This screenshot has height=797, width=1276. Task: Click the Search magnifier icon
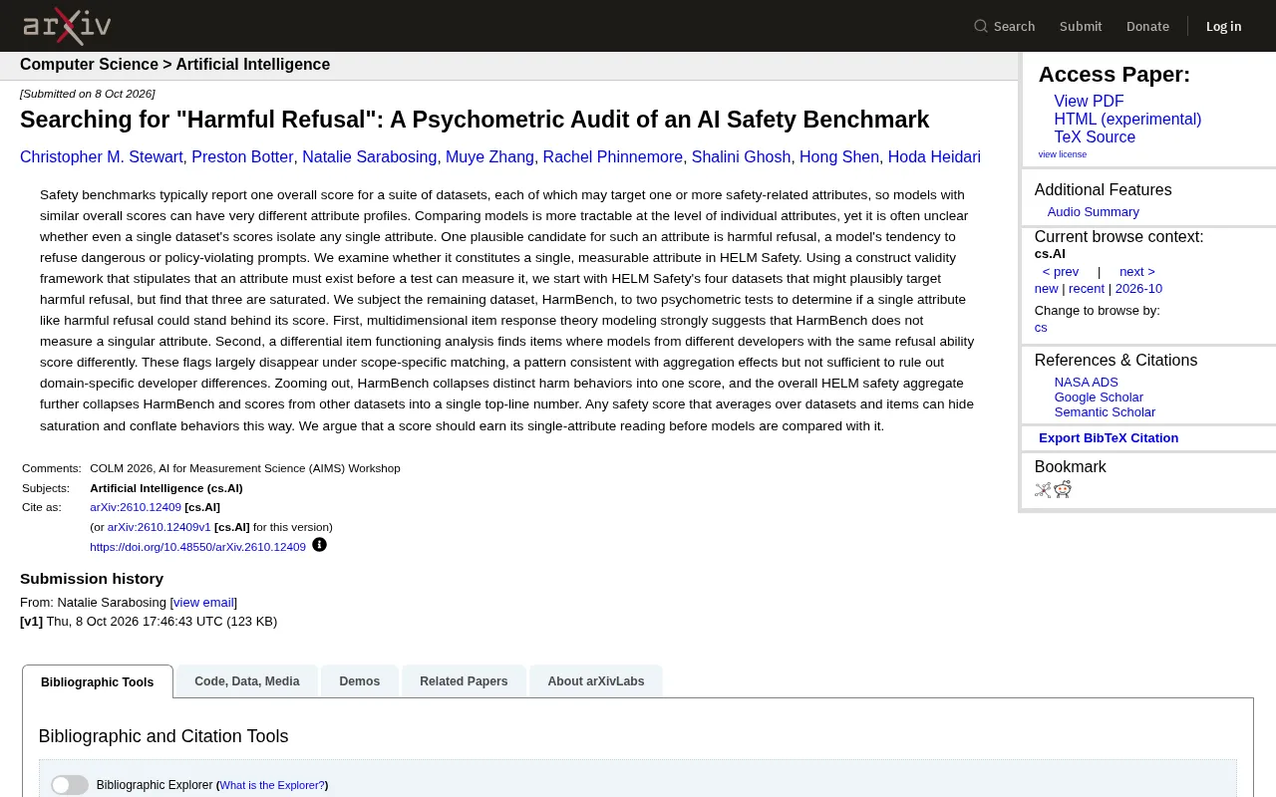[x=981, y=26]
